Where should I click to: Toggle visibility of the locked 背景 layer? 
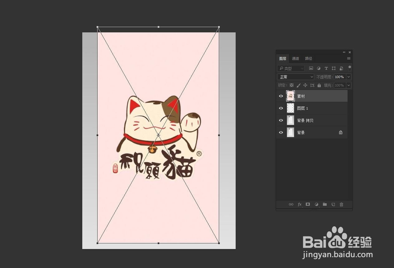tap(281, 133)
